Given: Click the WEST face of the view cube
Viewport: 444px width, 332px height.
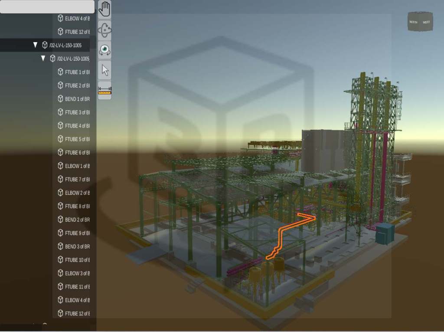Looking at the screenshot, I should click(427, 22).
